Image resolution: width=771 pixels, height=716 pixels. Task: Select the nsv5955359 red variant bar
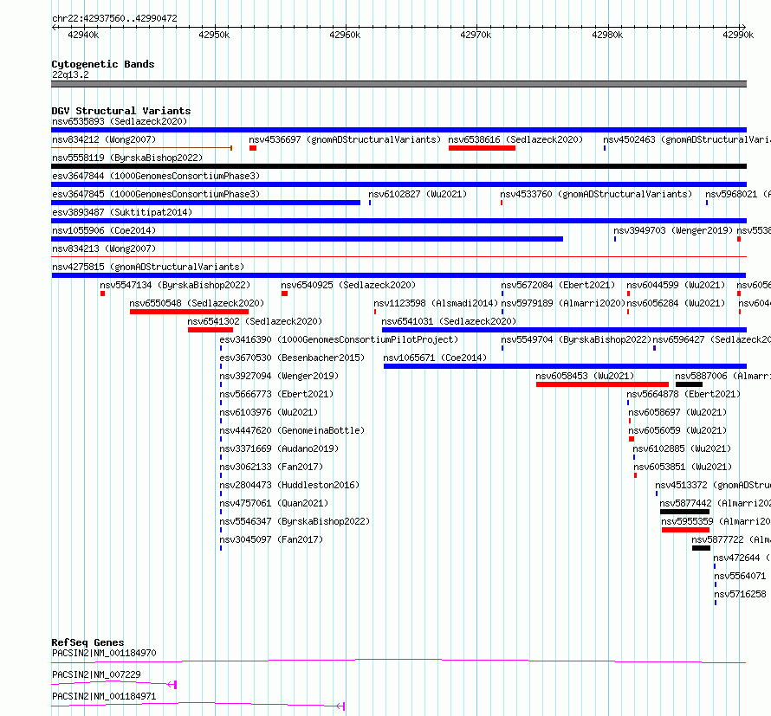click(x=685, y=530)
